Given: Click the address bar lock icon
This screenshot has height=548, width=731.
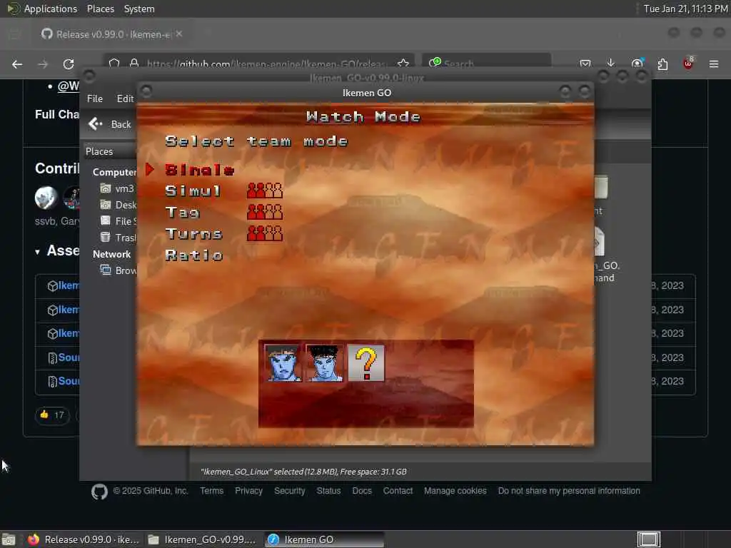Looking at the screenshot, I should pos(134,64).
